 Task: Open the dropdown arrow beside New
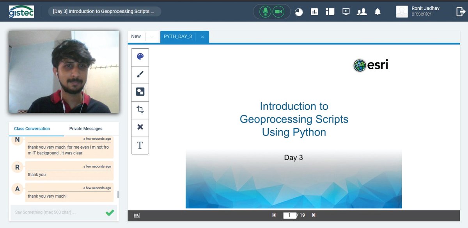(x=152, y=37)
